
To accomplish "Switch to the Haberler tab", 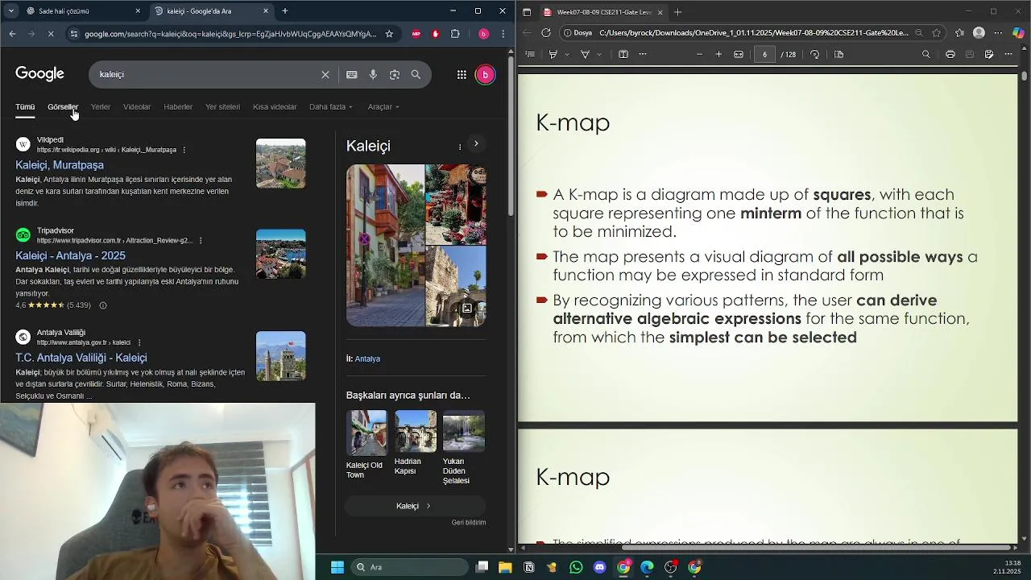I will 178,106.
